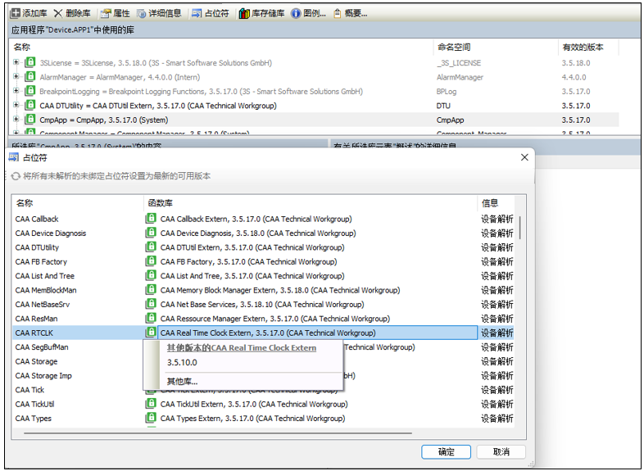Expand the CAA DTUtility library node

(16, 106)
